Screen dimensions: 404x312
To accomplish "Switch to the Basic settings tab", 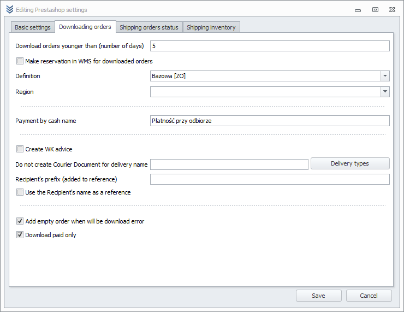I will coord(33,27).
